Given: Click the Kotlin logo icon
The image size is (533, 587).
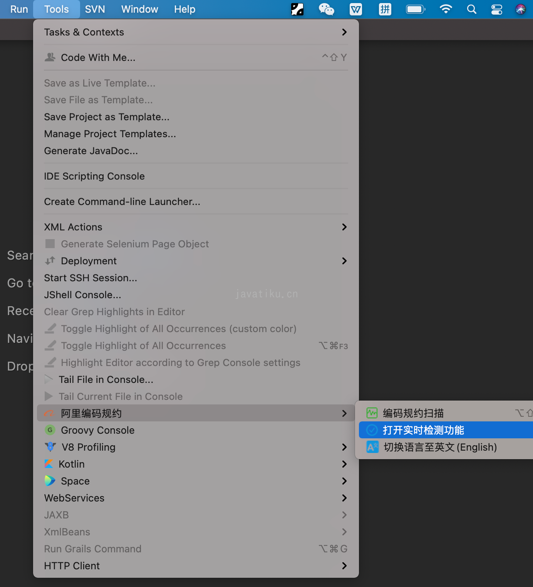Looking at the screenshot, I should 49,464.
